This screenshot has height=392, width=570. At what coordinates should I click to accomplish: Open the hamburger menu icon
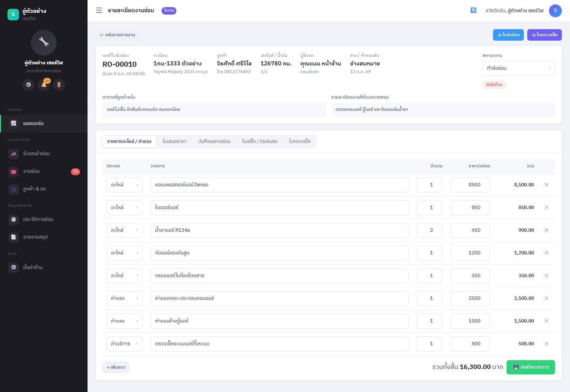coord(99,11)
